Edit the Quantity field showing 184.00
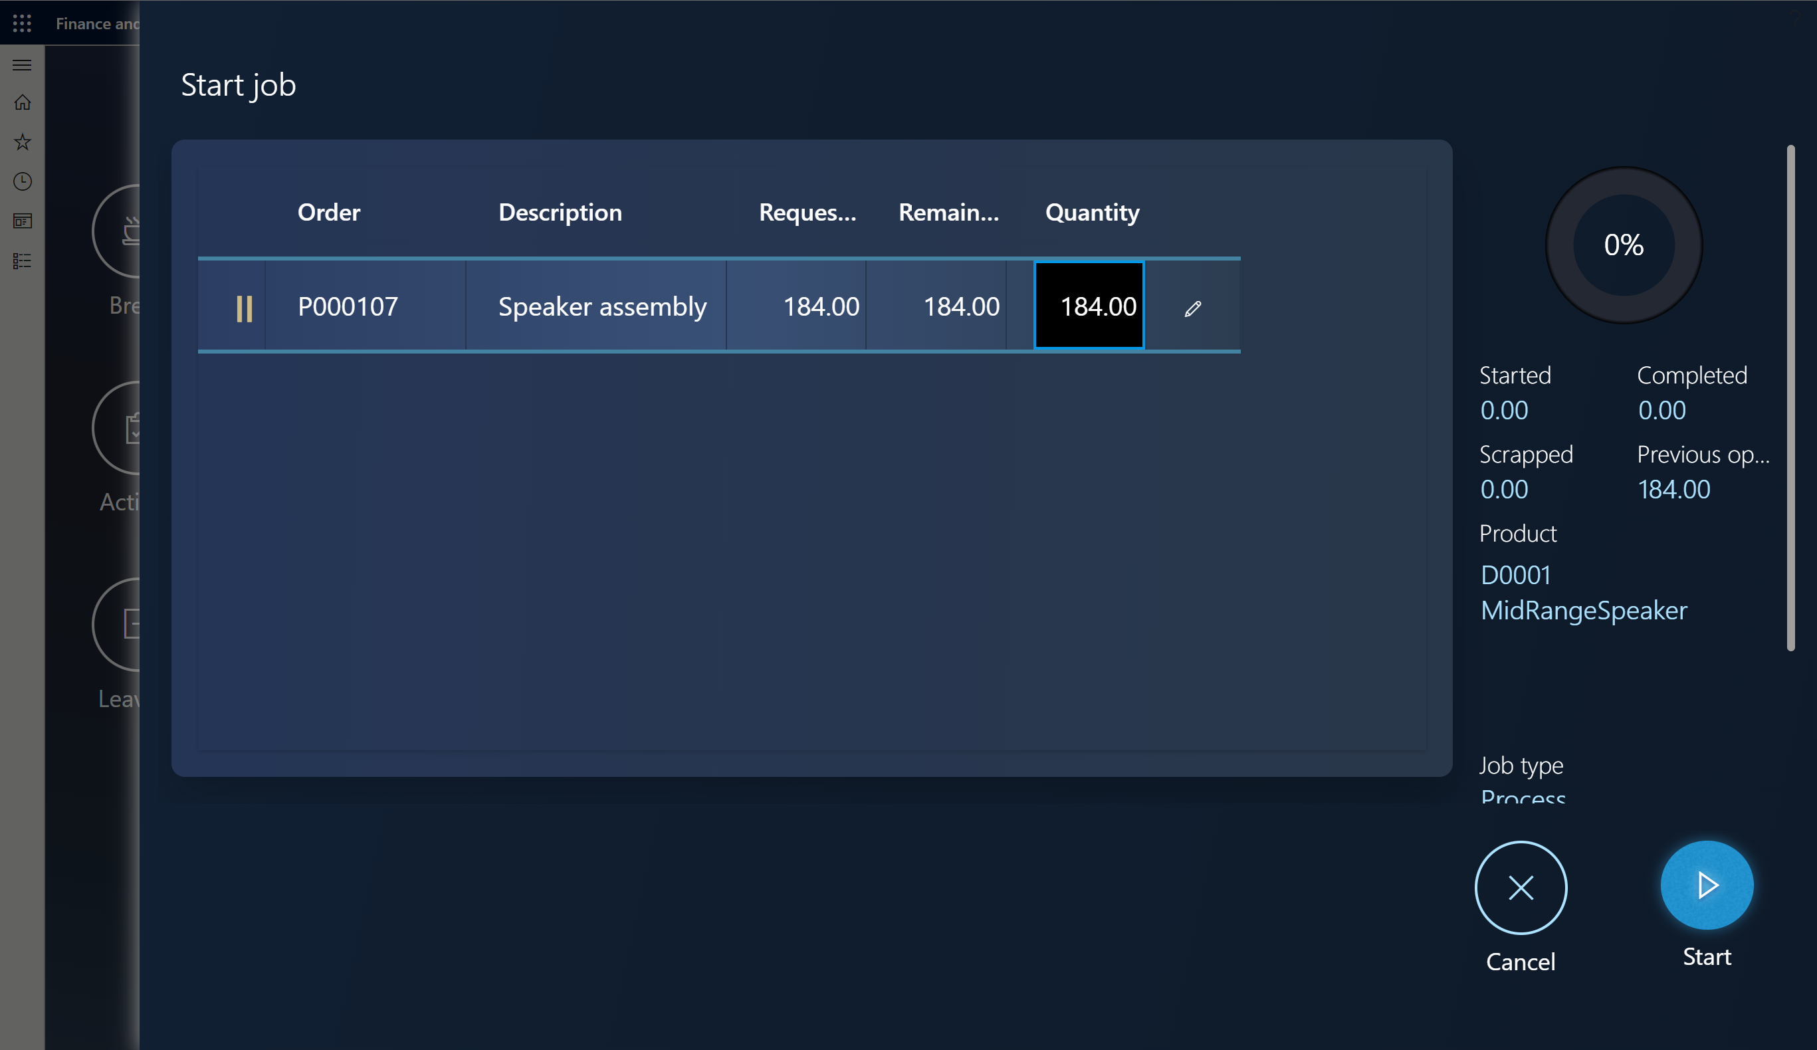Image resolution: width=1817 pixels, height=1050 pixels. [1089, 306]
